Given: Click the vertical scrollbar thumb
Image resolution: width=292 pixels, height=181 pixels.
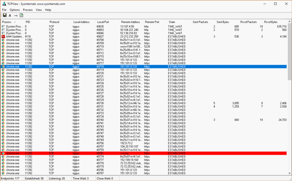Looking at the screenshot, I should (289, 52).
